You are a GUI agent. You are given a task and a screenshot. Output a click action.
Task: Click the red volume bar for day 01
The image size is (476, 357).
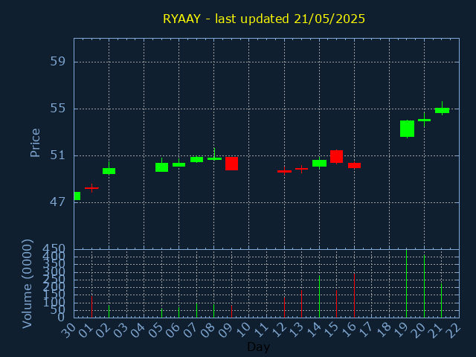[x=91, y=307]
